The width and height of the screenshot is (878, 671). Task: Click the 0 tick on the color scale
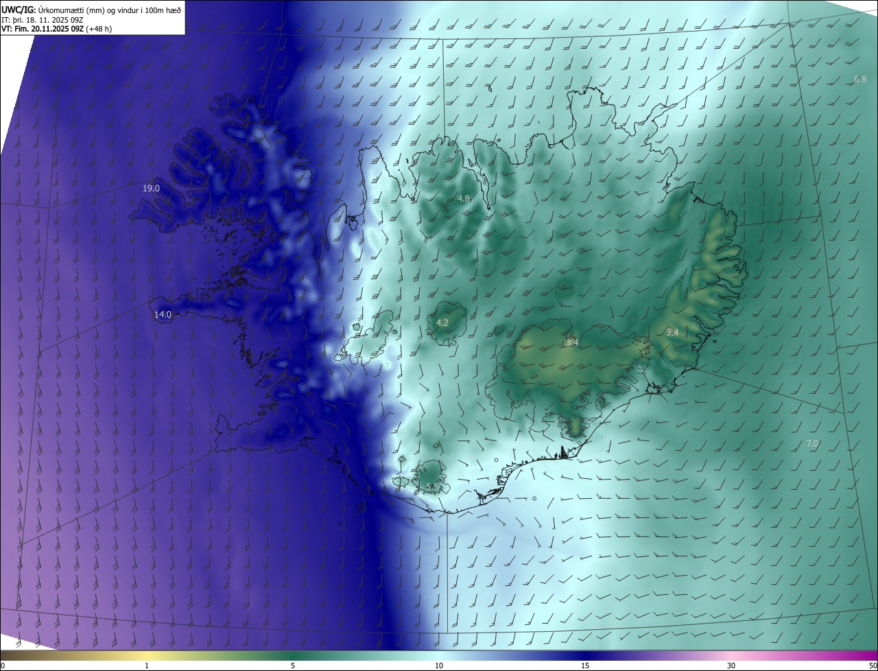[x=3, y=666]
